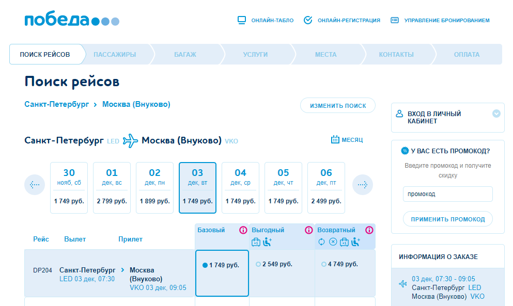Click baggage icon under Возвратный fare

[344, 242]
